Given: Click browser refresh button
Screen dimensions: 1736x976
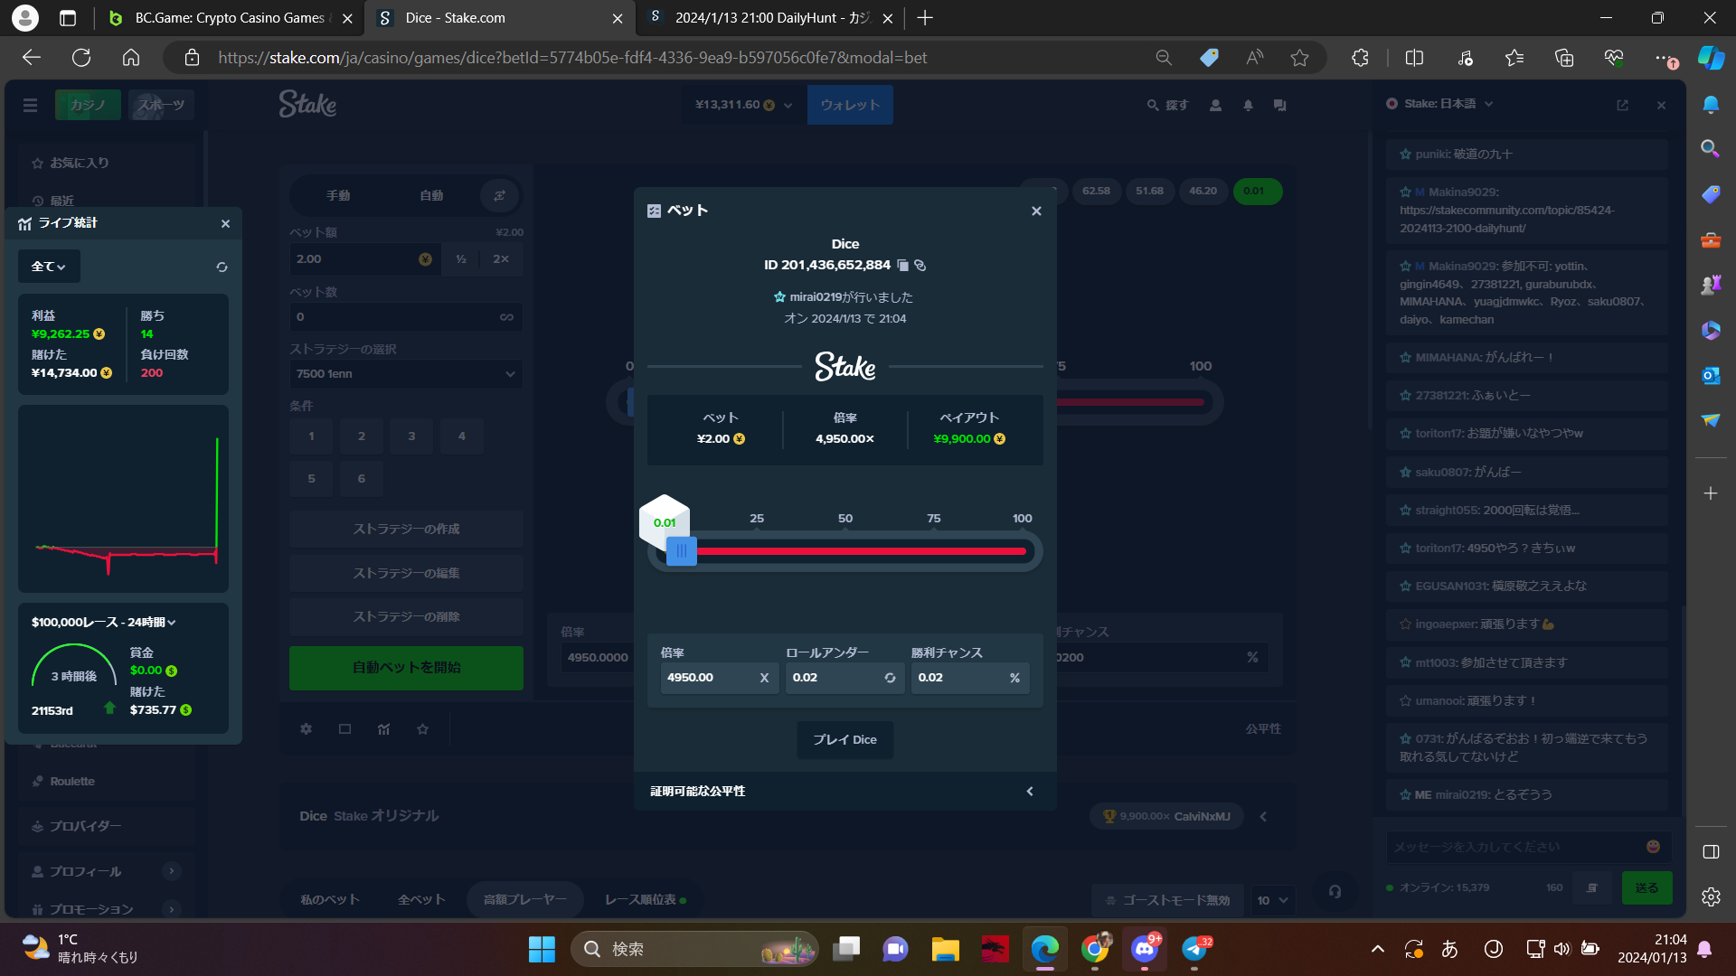Looking at the screenshot, I should pyautogui.click(x=81, y=58).
